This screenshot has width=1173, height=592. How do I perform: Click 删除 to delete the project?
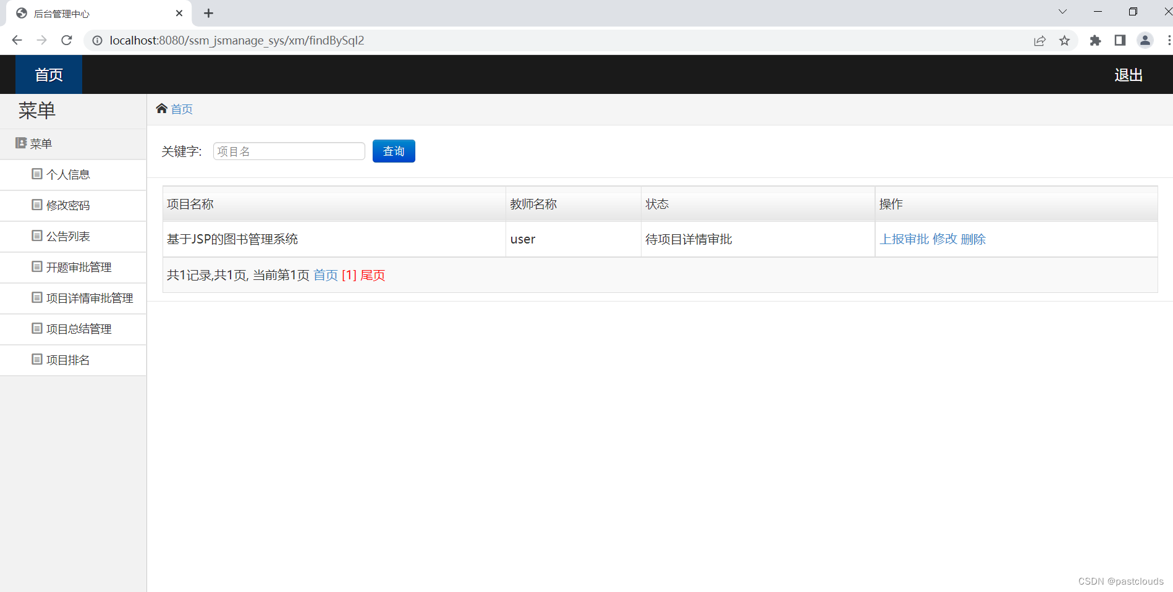pyautogui.click(x=973, y=239)
